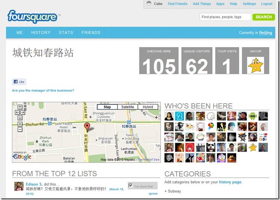This screenshot has height=200, width=280.
Task: Open the clown face visitor avatar
Action: (x=200, y=158)
